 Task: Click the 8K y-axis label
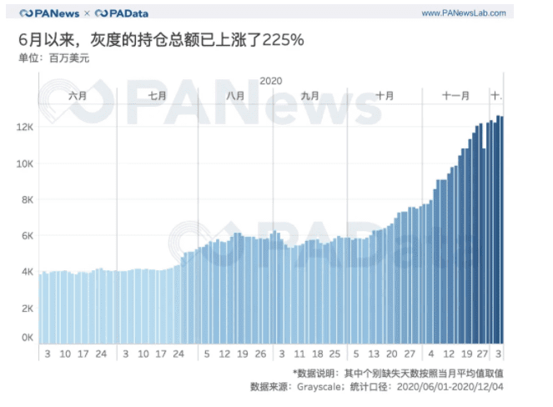pos(28,200)
